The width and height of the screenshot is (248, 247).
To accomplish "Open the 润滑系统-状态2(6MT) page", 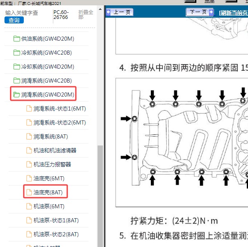I will [59, 122].
